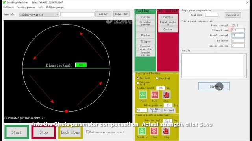
Task: Click the Perimeter input field
Action: coord(238,41)
